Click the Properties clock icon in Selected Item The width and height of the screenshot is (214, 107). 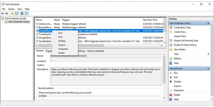point(171,90)
